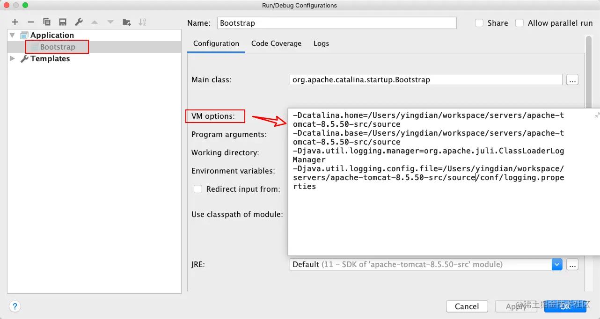Click the Add New Configuration plus icon

15,22
